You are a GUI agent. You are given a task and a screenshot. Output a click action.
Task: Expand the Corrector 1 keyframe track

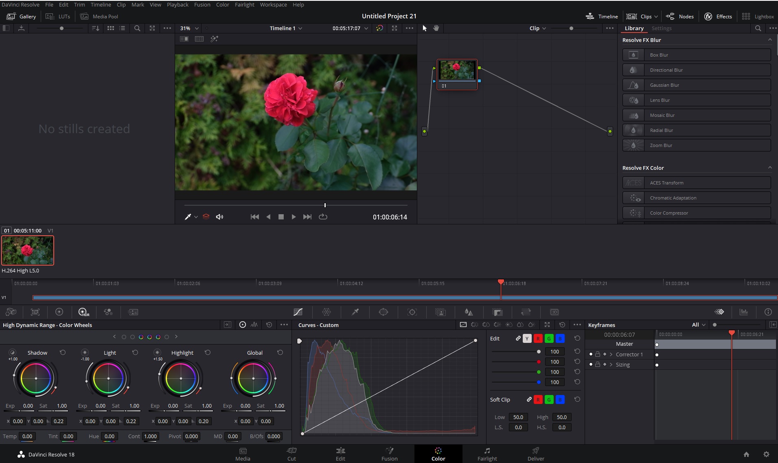tap(611, 354)
